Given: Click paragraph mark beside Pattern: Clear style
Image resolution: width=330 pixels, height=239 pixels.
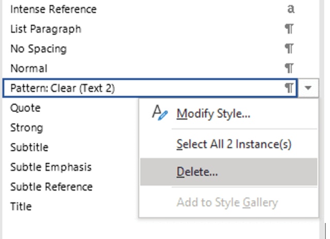Looking at the screenshot, I should 289,88.
